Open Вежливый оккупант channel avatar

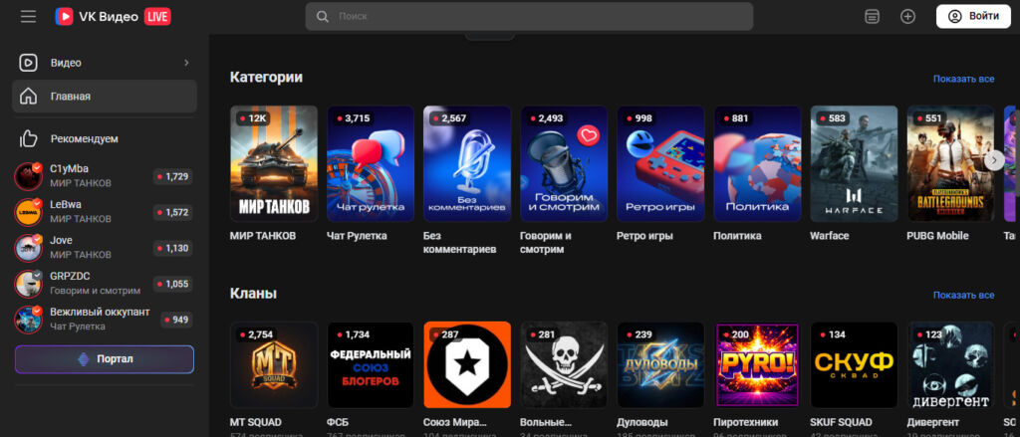point(28,320)
